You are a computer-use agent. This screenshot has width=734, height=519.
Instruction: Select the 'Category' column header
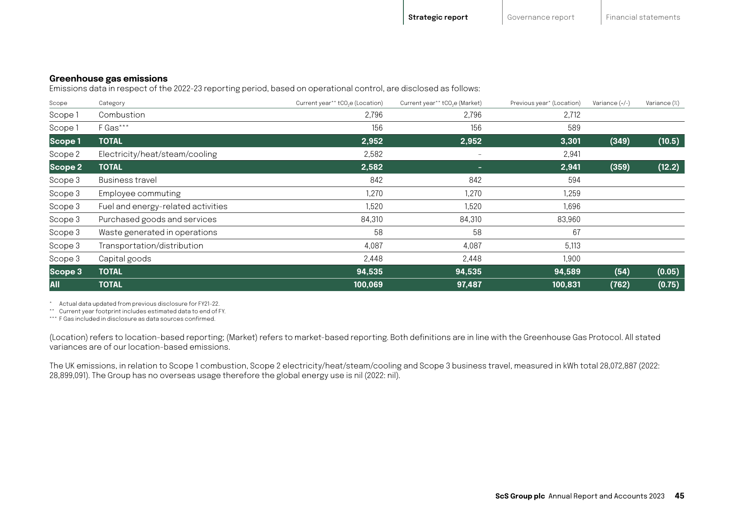pos(112,103)
